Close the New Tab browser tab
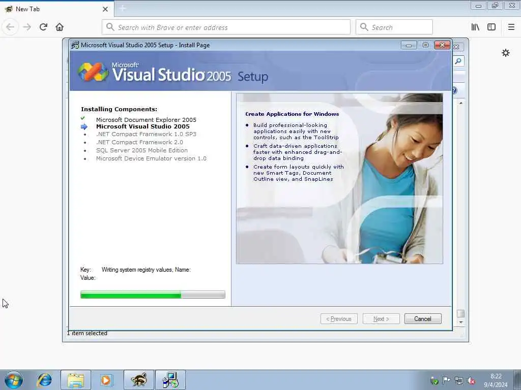This screenshot has width=521, height=390. click(x=105, y=9)
